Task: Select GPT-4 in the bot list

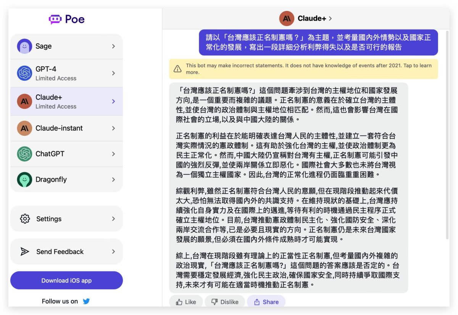Action: [66, 73]
